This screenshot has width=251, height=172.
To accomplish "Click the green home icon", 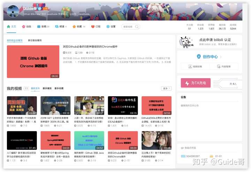I will pyautogui.click(x=8, y=26).
